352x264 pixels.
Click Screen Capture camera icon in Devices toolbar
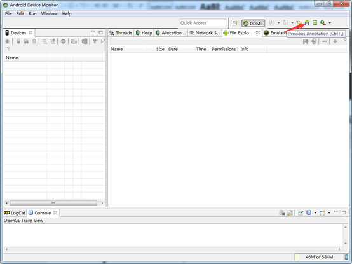coord(74,41)
